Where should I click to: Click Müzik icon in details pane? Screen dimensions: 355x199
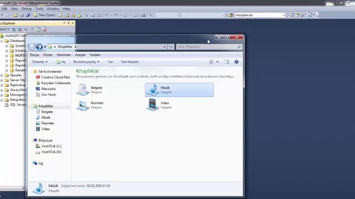[x=39, y=188]
